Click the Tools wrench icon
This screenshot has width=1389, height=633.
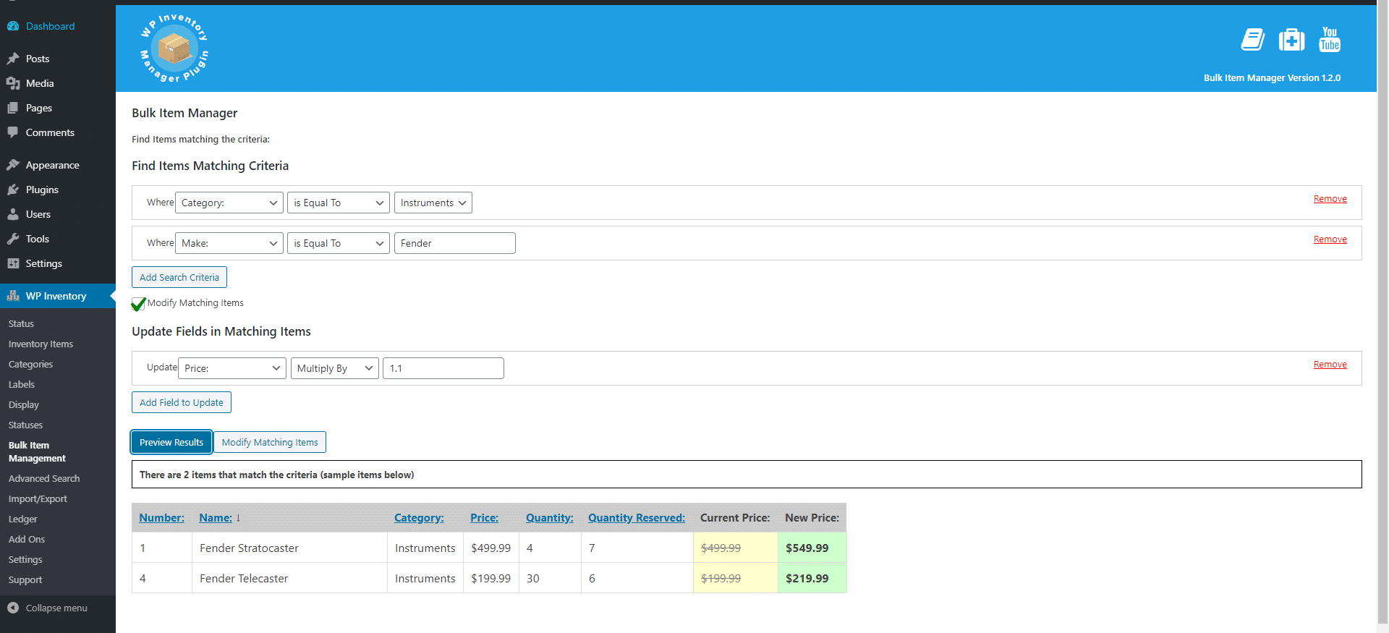(13, 239)
